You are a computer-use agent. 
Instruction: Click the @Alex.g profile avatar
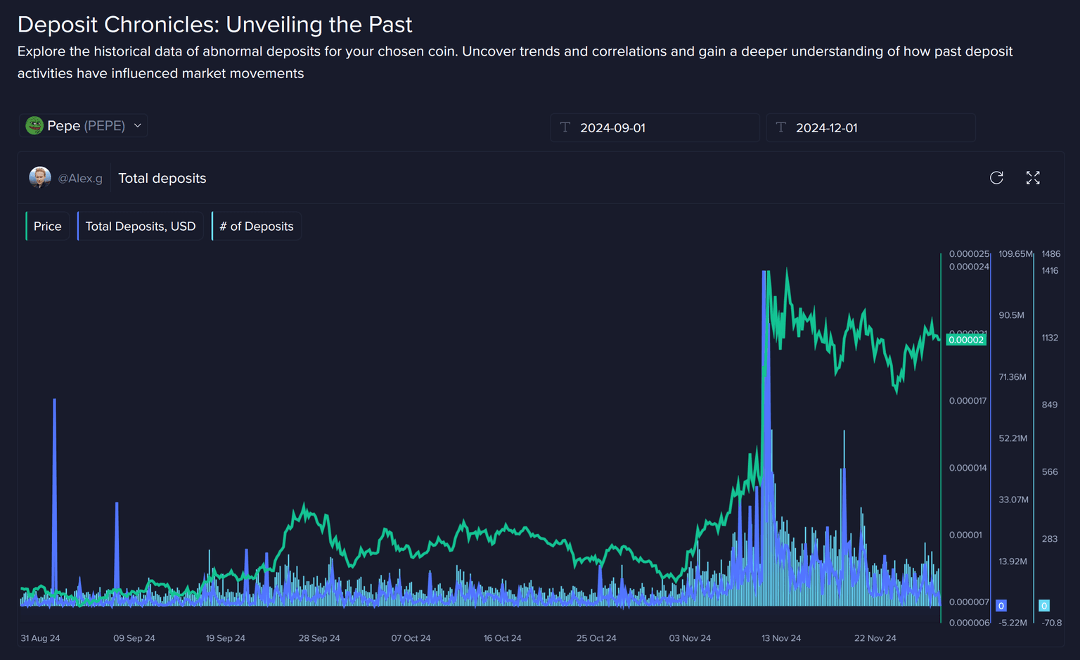[40, 178]
